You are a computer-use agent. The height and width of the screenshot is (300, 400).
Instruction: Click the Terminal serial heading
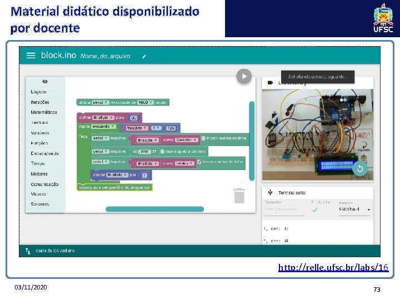point(292,193)
